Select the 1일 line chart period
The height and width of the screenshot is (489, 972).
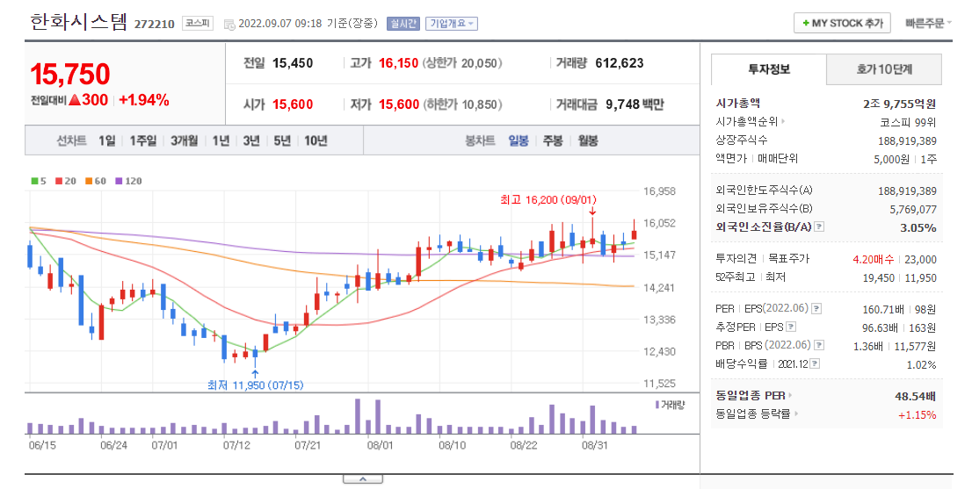106,141
